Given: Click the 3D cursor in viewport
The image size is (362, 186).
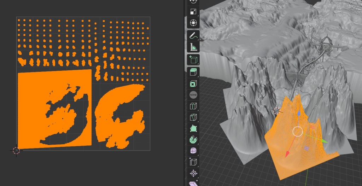Looking at the screenshot, I should click(x=277, y=111).
